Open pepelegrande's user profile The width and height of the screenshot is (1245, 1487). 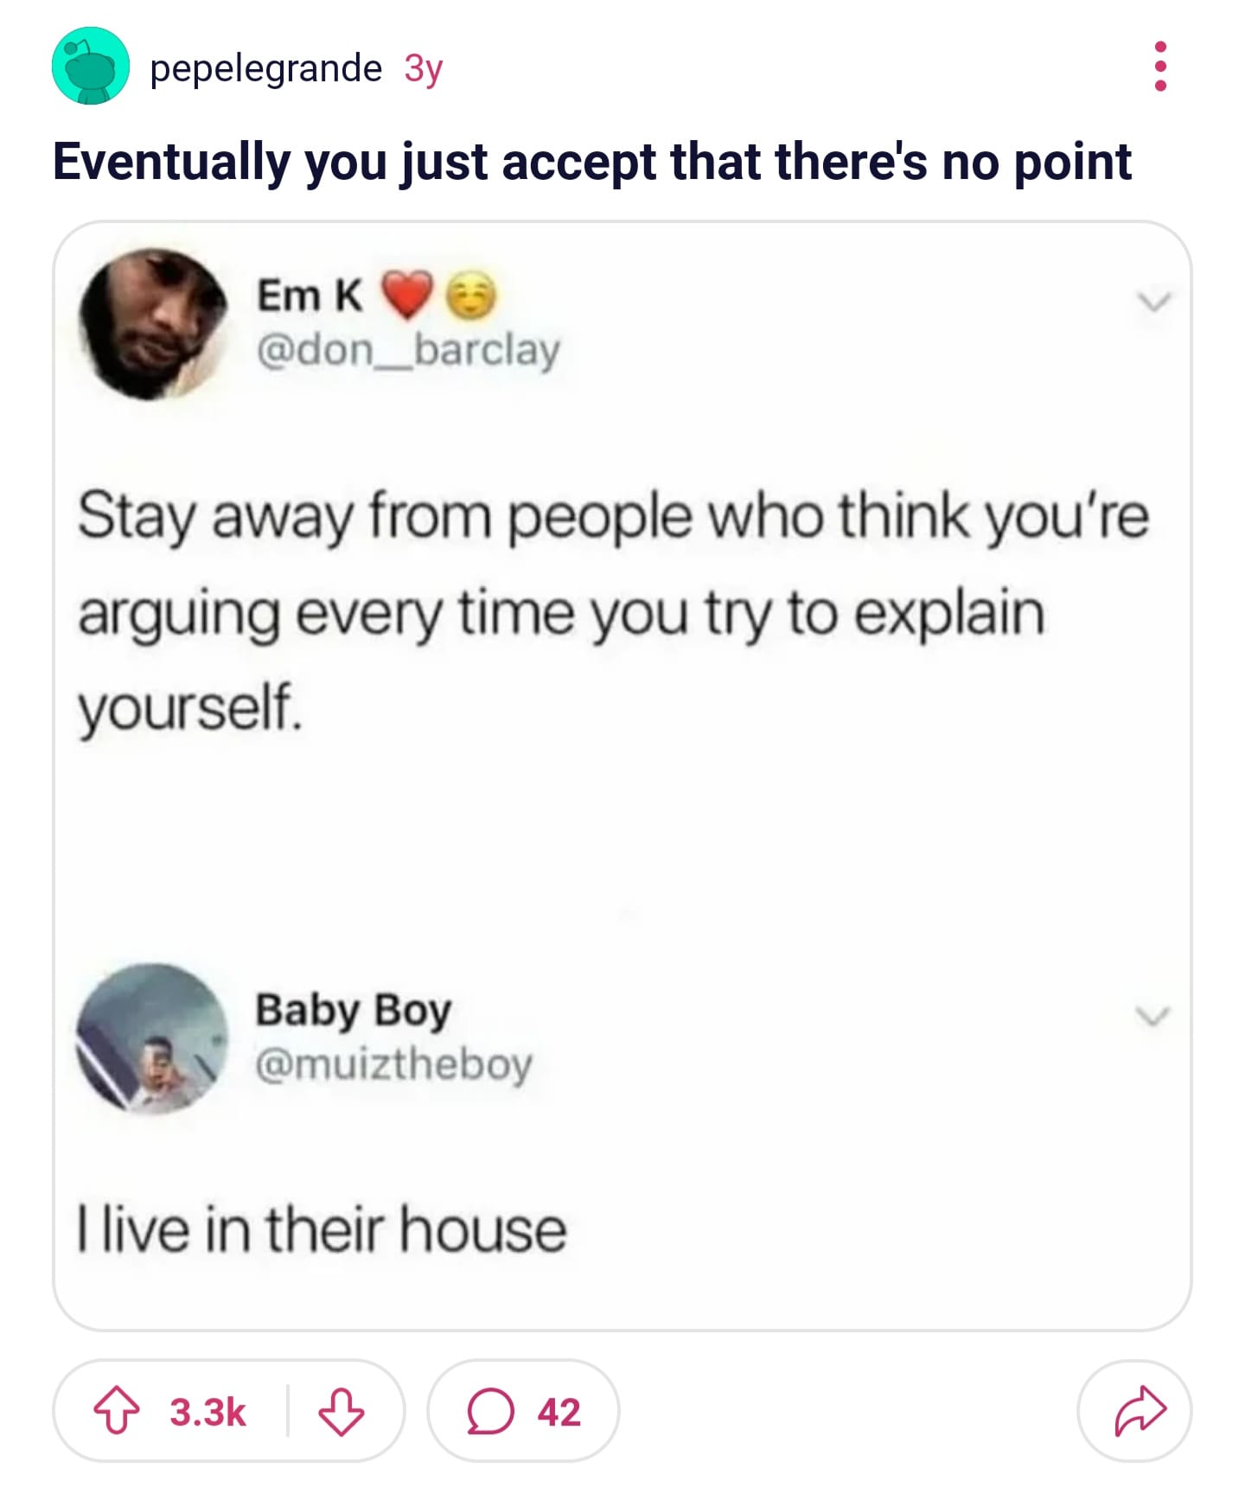265,68
